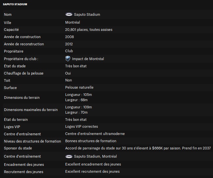Open the Saputo Stadium link in the Nom row
The width and height of the screenshot is (213, 178).
87,14
